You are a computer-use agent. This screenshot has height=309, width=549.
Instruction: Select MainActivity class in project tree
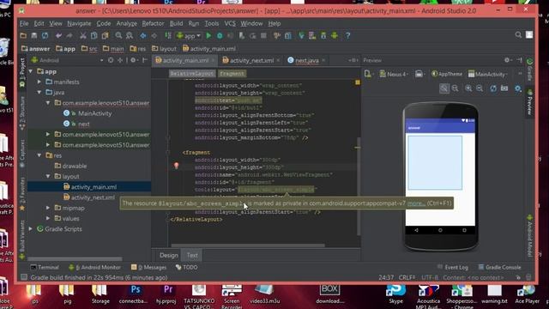(95, 113)
